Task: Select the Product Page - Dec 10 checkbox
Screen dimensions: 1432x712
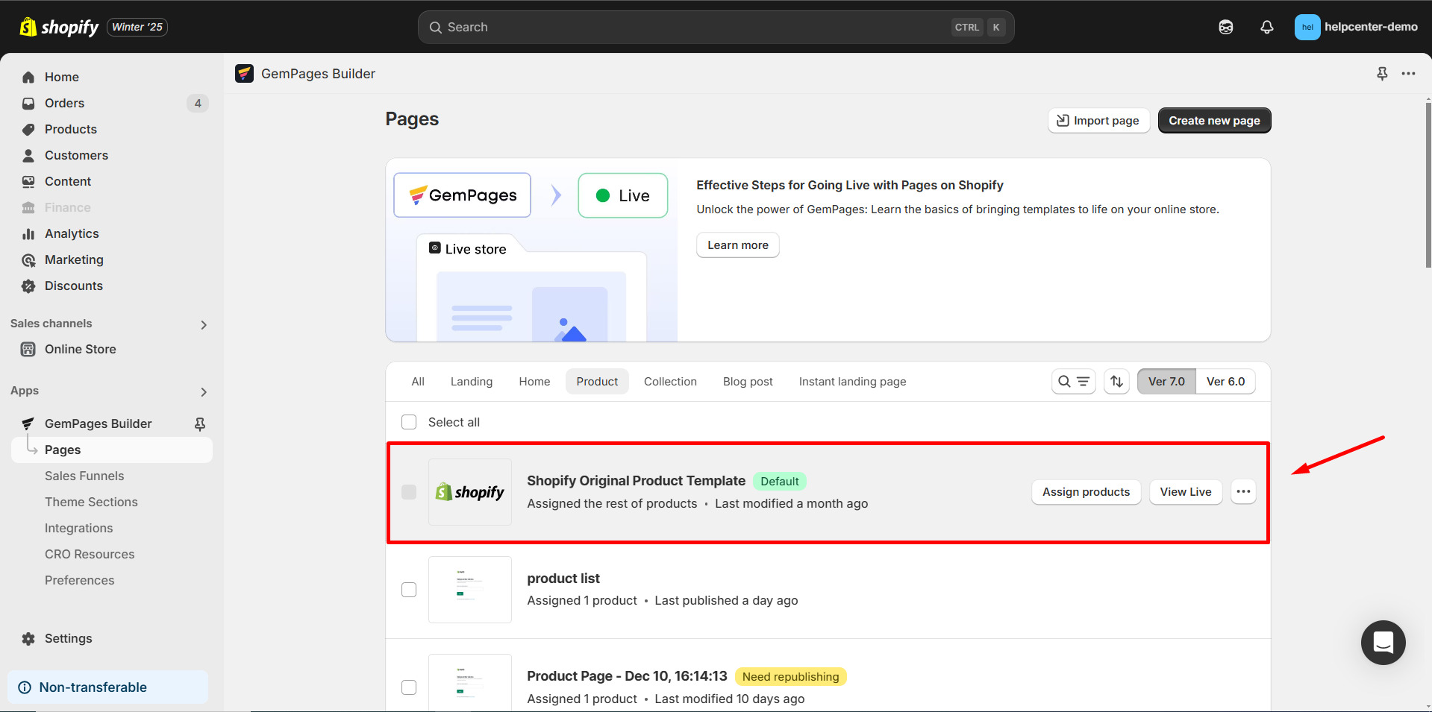Action: (x=409, y=687)
